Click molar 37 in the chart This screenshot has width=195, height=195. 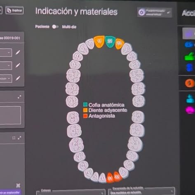click(x=137, y=130)
